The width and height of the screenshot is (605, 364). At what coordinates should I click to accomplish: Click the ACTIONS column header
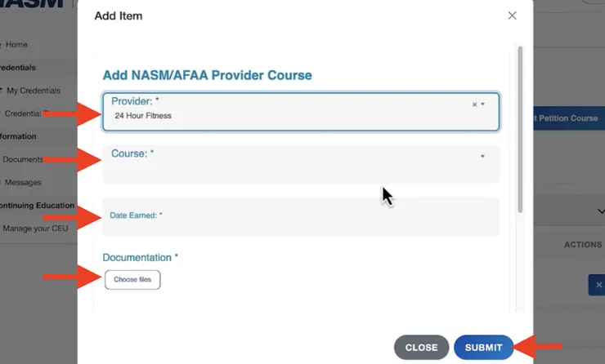(x=582, y=245)
